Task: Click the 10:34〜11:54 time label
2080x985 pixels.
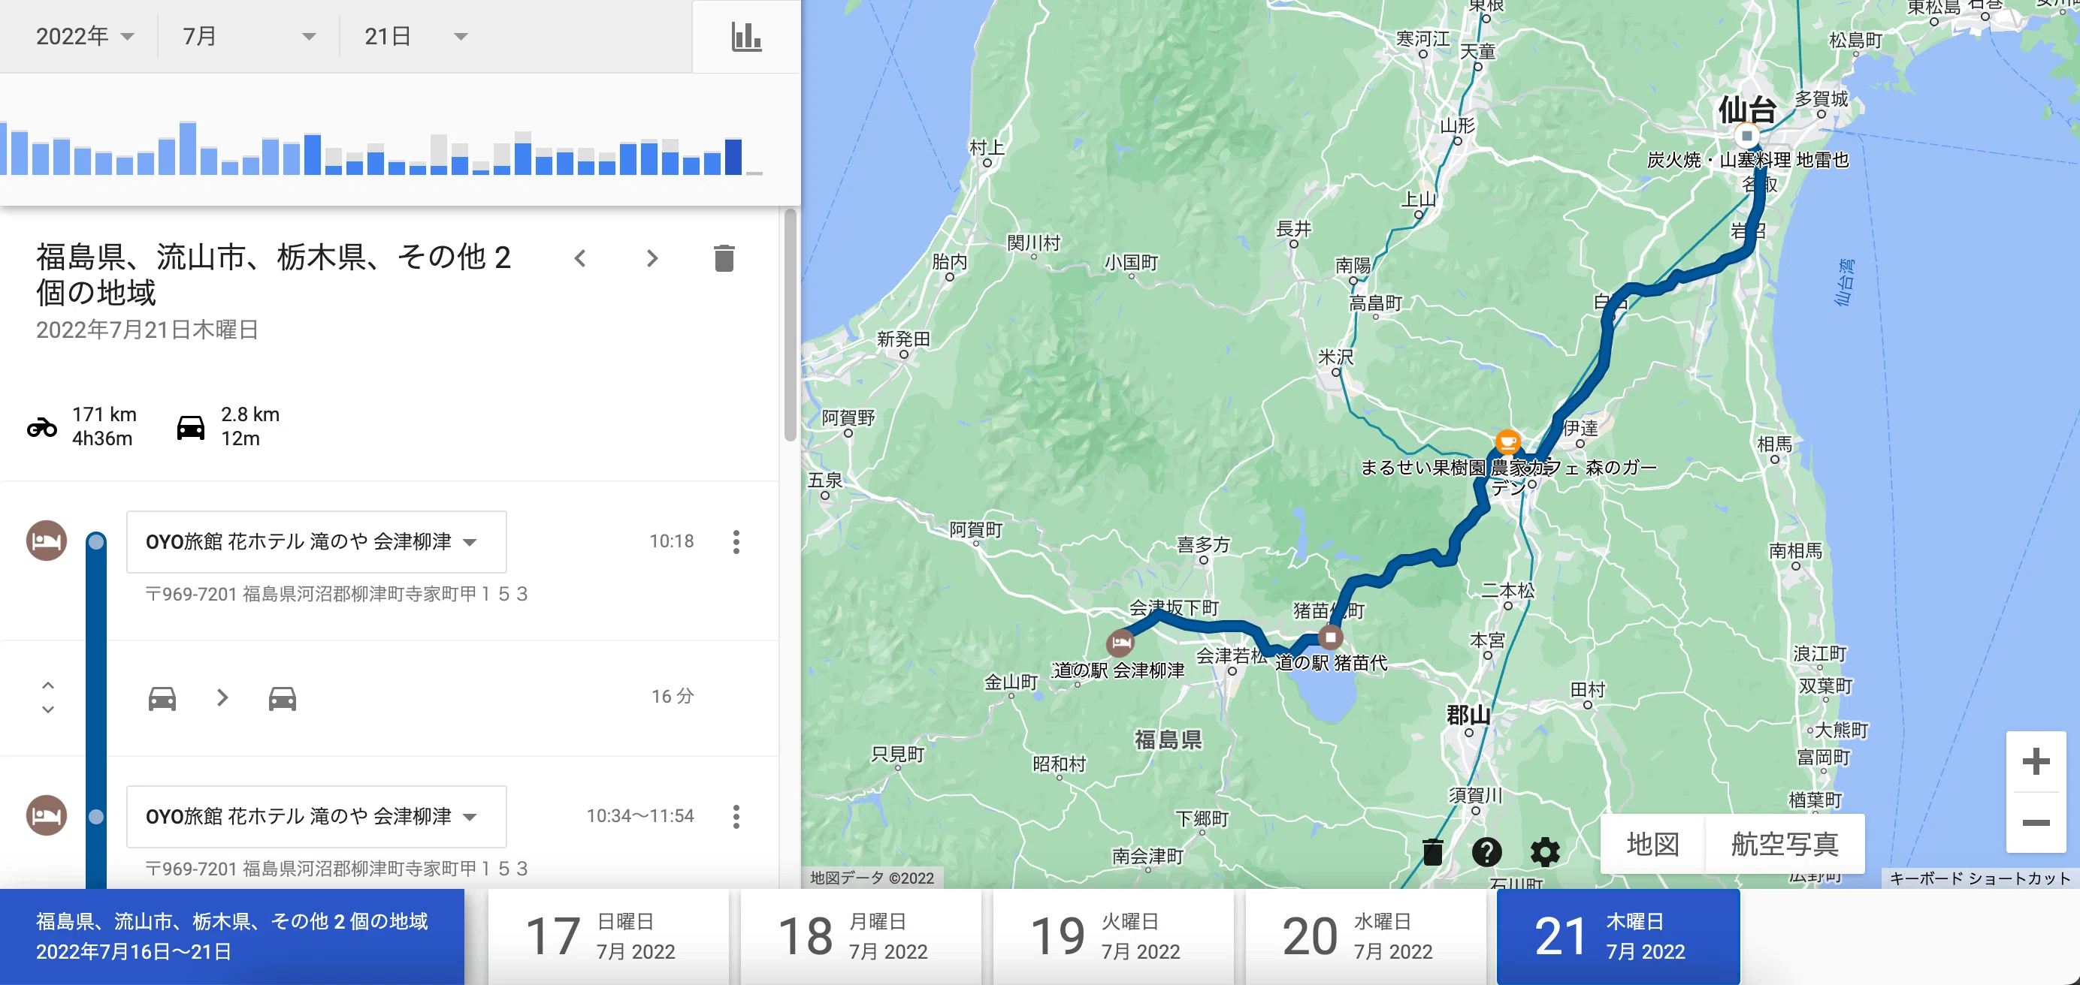Action: 640,816
